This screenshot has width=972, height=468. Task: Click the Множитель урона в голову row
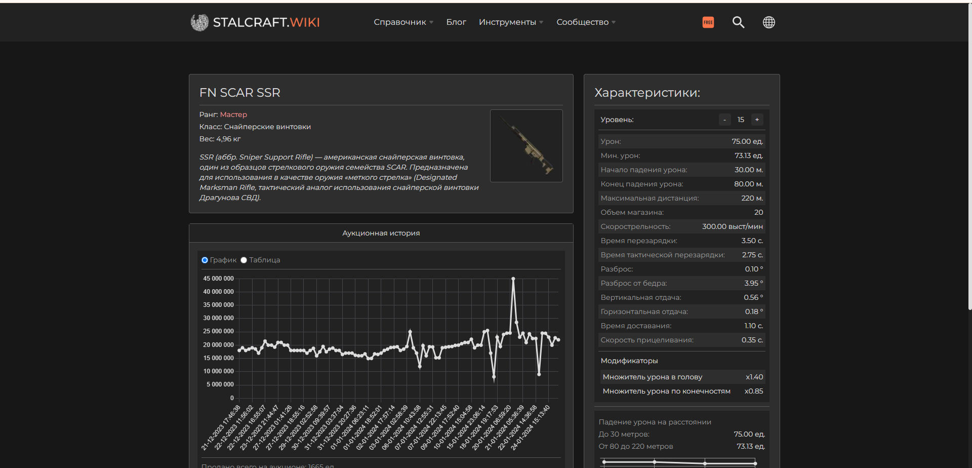coord(682,377)
